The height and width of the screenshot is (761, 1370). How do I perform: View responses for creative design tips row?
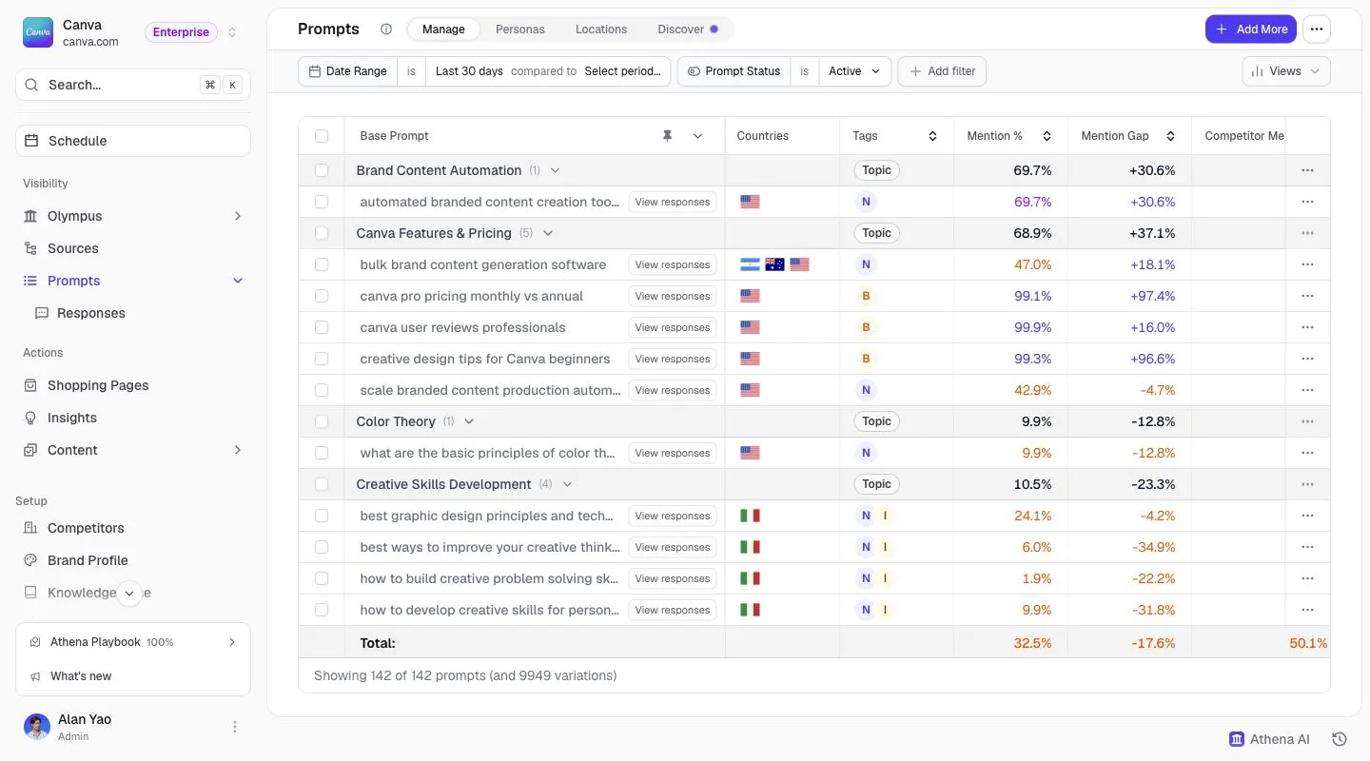coord(673,359)
